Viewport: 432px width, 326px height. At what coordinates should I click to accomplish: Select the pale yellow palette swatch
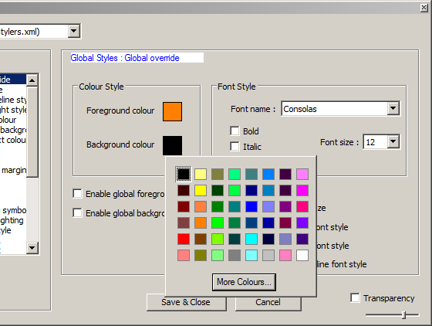point(201,174)
